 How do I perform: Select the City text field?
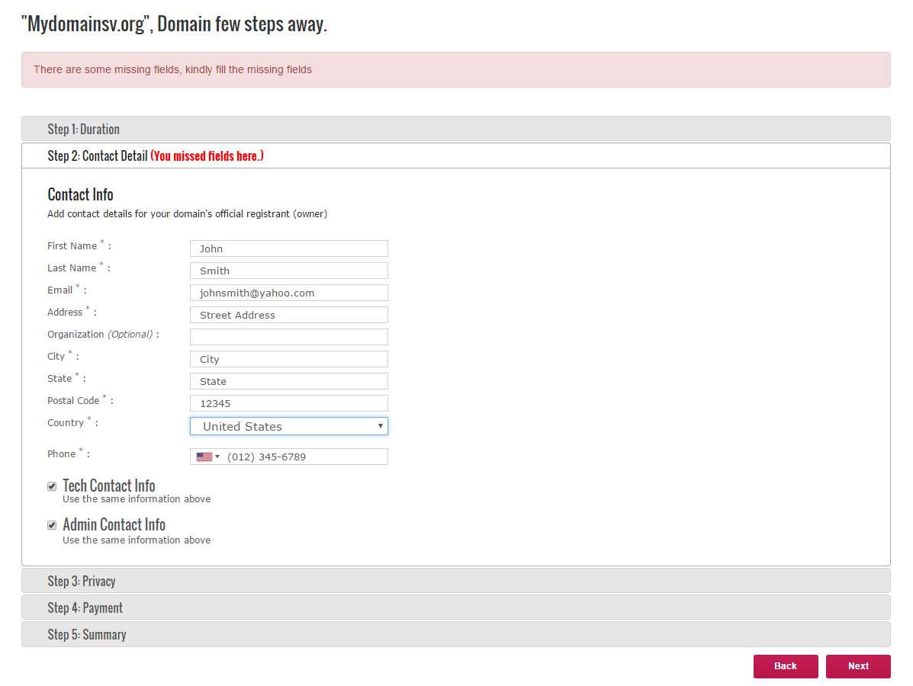coord(288,359)
